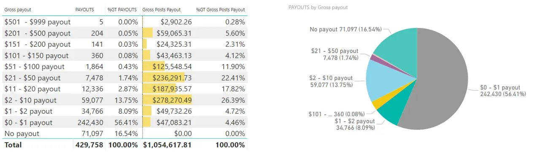The width and height of the screenshot is (540, 152).
Task: Click the %GT Gross Posts Payout header
Action: click(220, 9)
